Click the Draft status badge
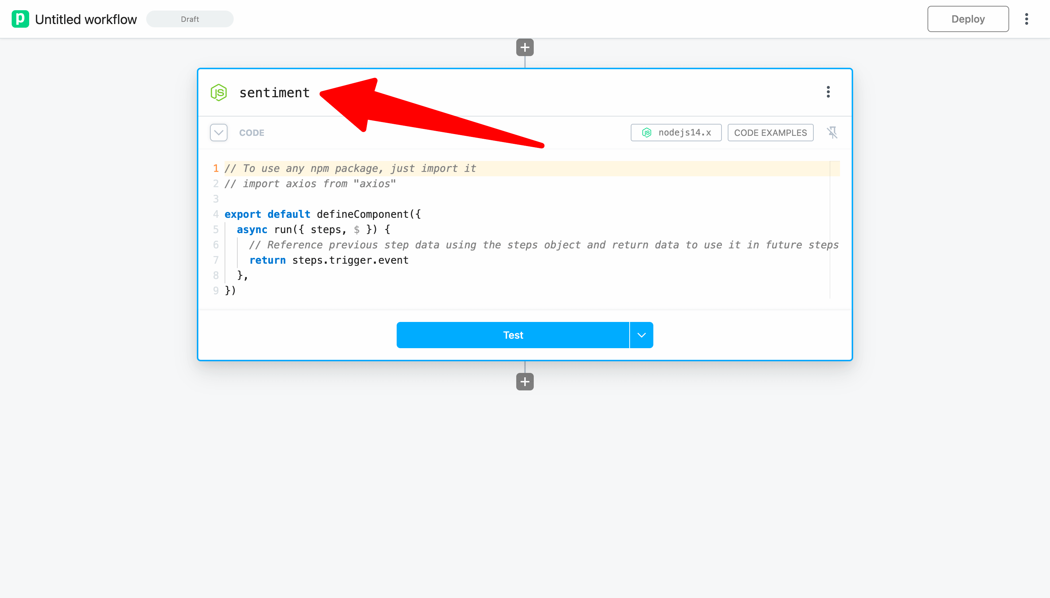Screen dimensions: 1050x598 coord(190,19)
